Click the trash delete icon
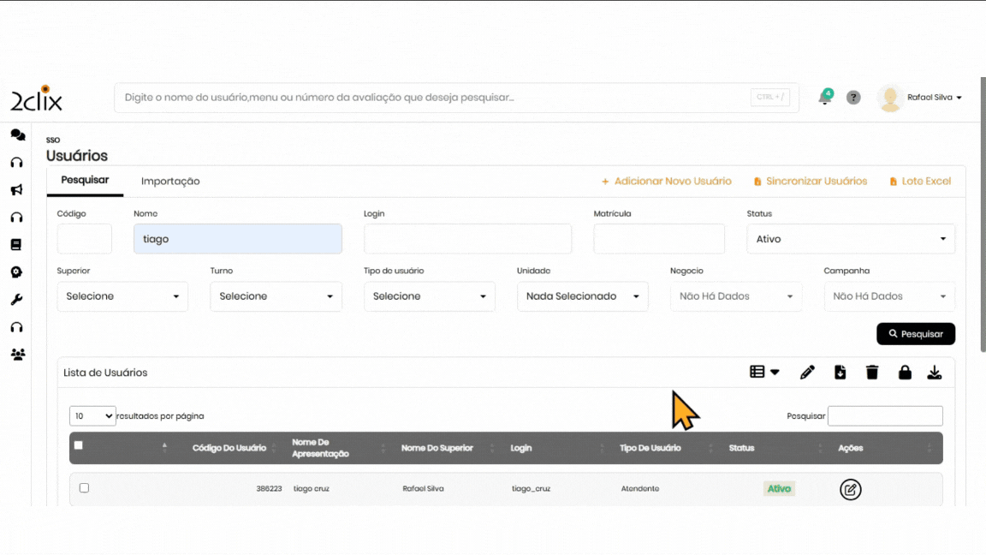The width and height of the screenshot is (986, 555). pos(872,373)
